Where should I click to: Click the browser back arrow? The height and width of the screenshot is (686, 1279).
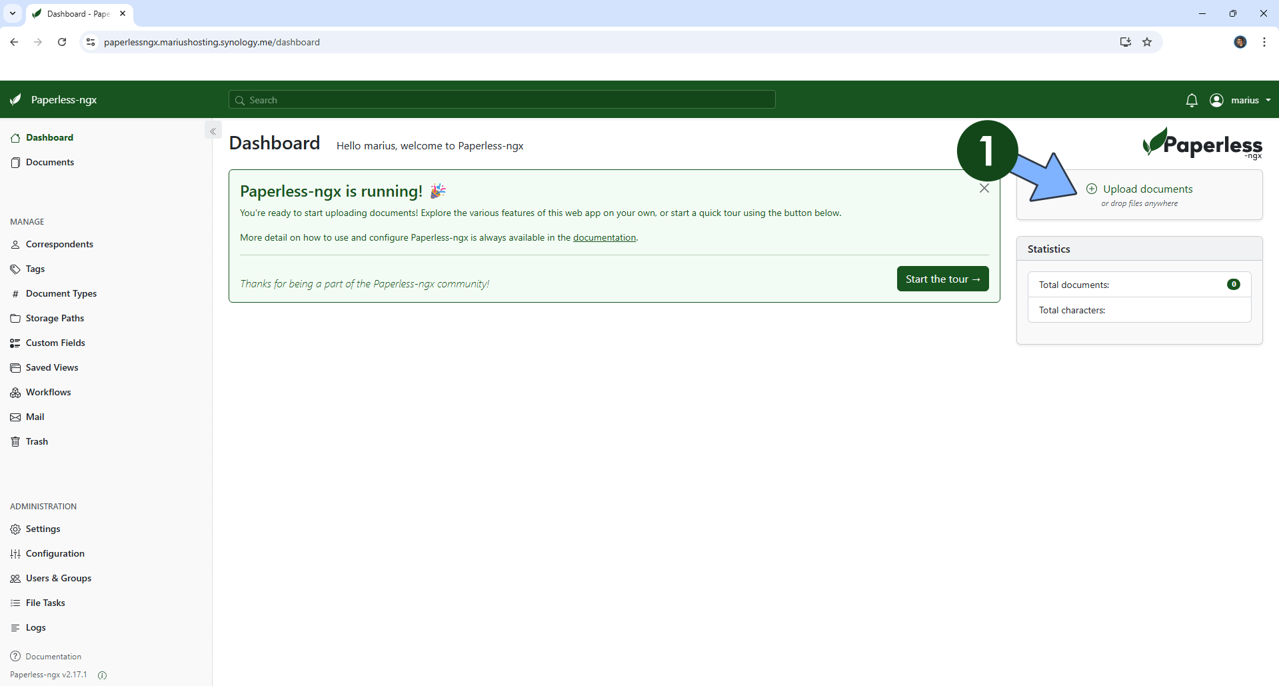(x=14, y=42)
